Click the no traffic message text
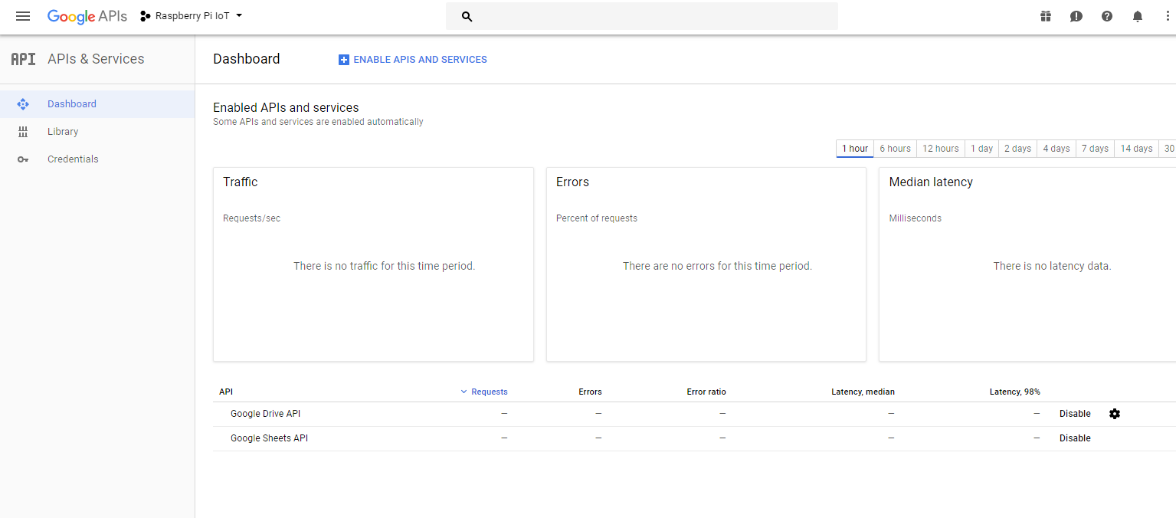Image resolution: width=1176 pixels, height=518 pixels. pyautogui.click(x=385, y=266)
